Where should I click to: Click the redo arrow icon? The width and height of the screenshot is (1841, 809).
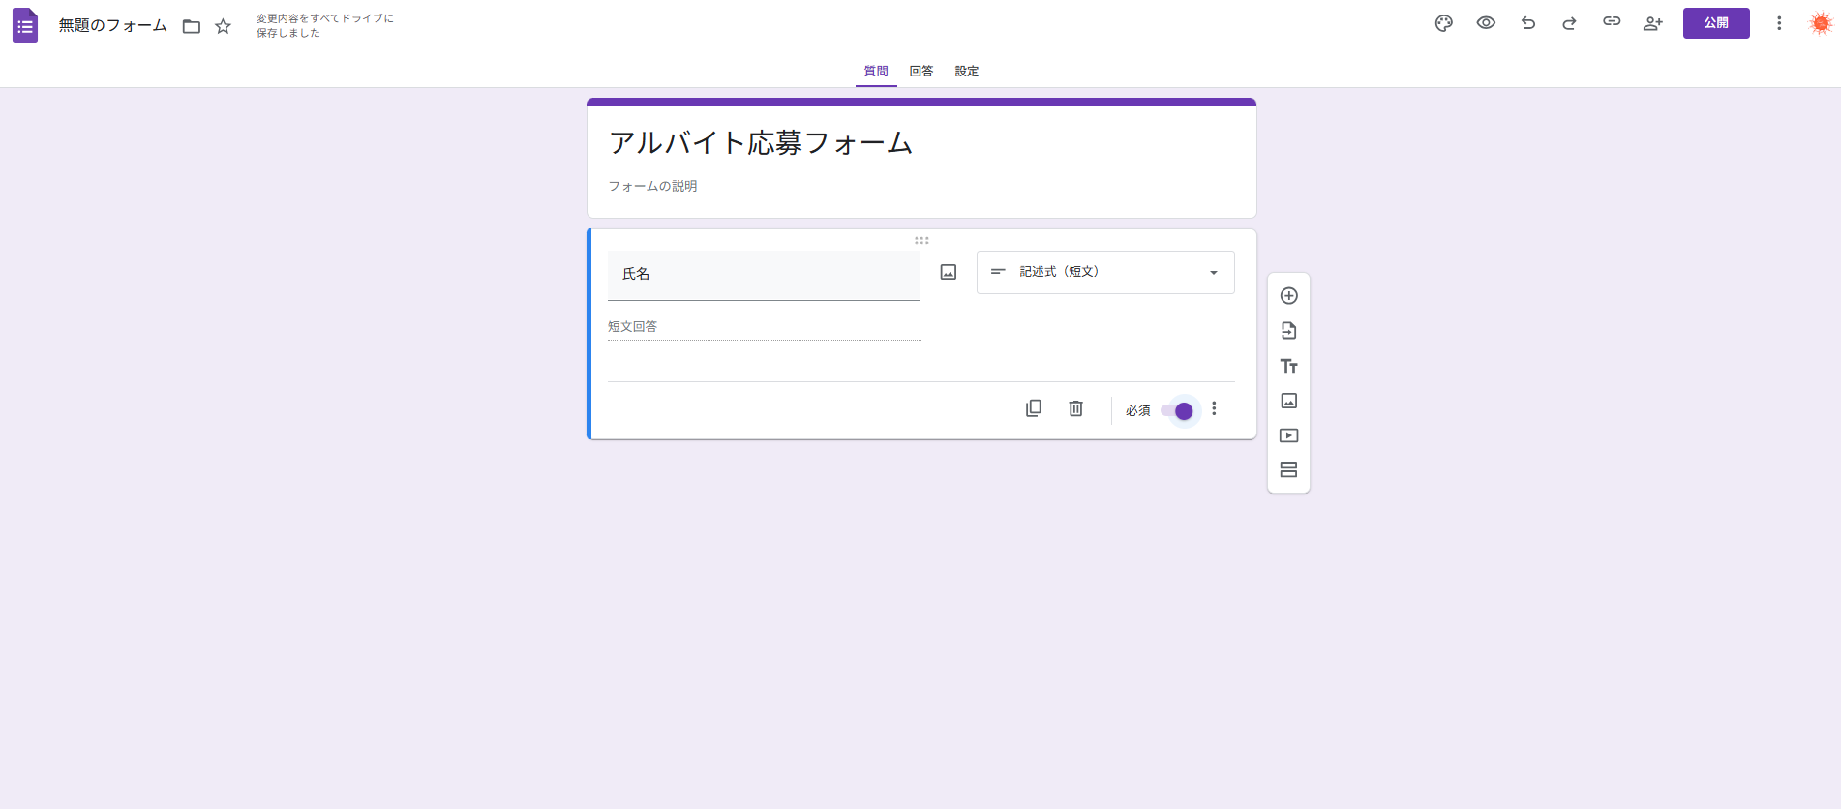[x=1569, y=23]
